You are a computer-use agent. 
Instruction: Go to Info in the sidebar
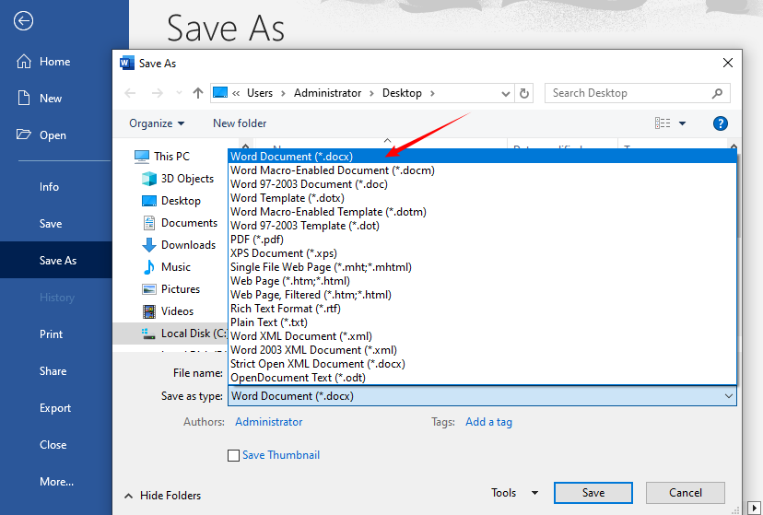point(49,187)
